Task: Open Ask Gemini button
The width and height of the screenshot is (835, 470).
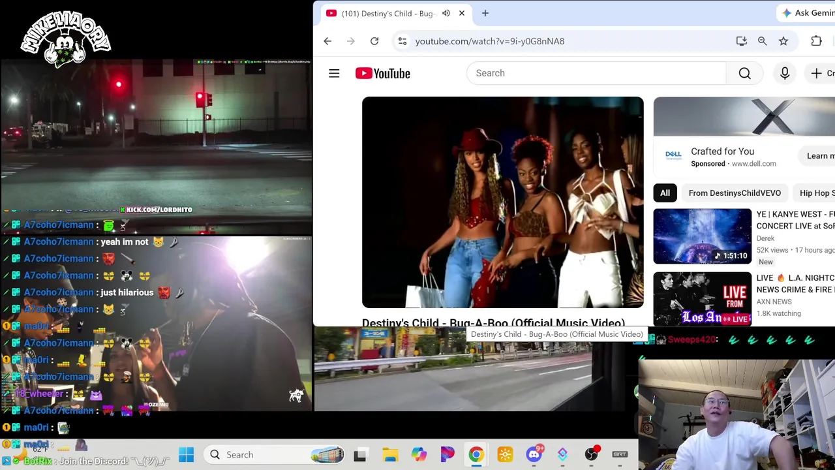Action: [808, 13]
